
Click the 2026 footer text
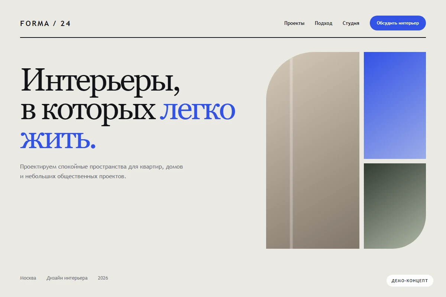103,278
